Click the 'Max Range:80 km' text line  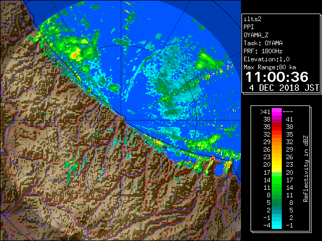pyautogui.click(x=270, y=67)
